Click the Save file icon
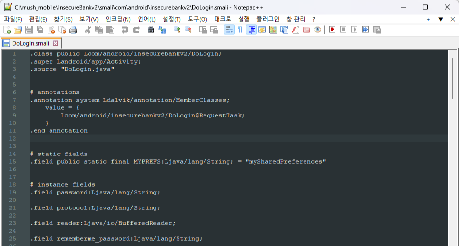This screenshot has width=459, height=246. pos(29,29)
